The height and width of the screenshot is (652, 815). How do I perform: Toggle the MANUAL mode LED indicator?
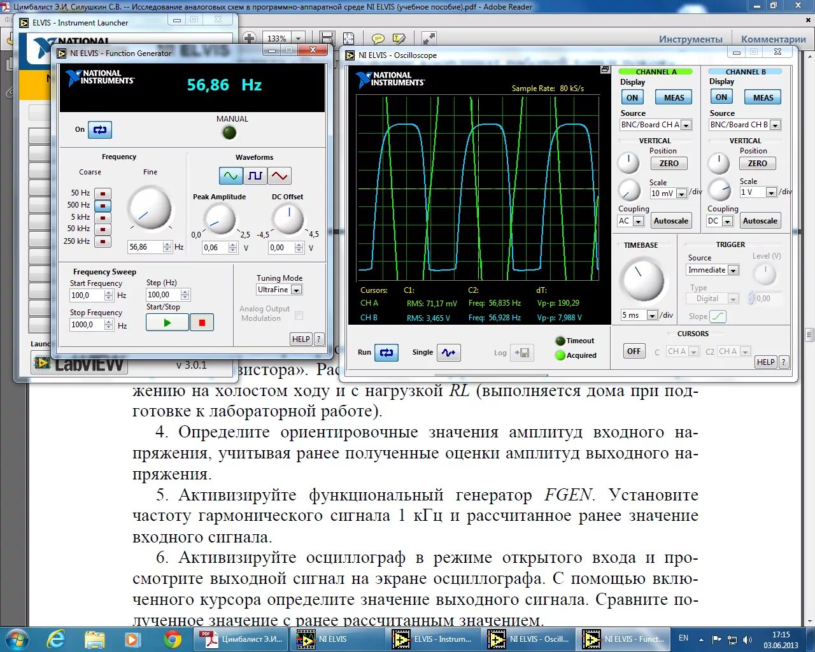(229, 132)
